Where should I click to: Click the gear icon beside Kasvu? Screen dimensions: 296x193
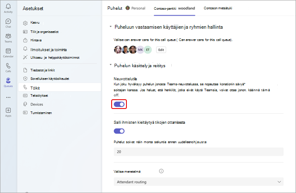point(25,23)
